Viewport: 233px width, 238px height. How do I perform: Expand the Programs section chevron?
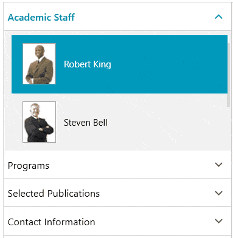coord(218,165)
